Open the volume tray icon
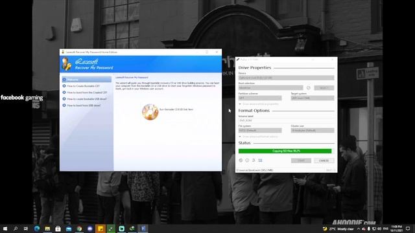This screenshot has height=233, width=415. tap(379, 228)
